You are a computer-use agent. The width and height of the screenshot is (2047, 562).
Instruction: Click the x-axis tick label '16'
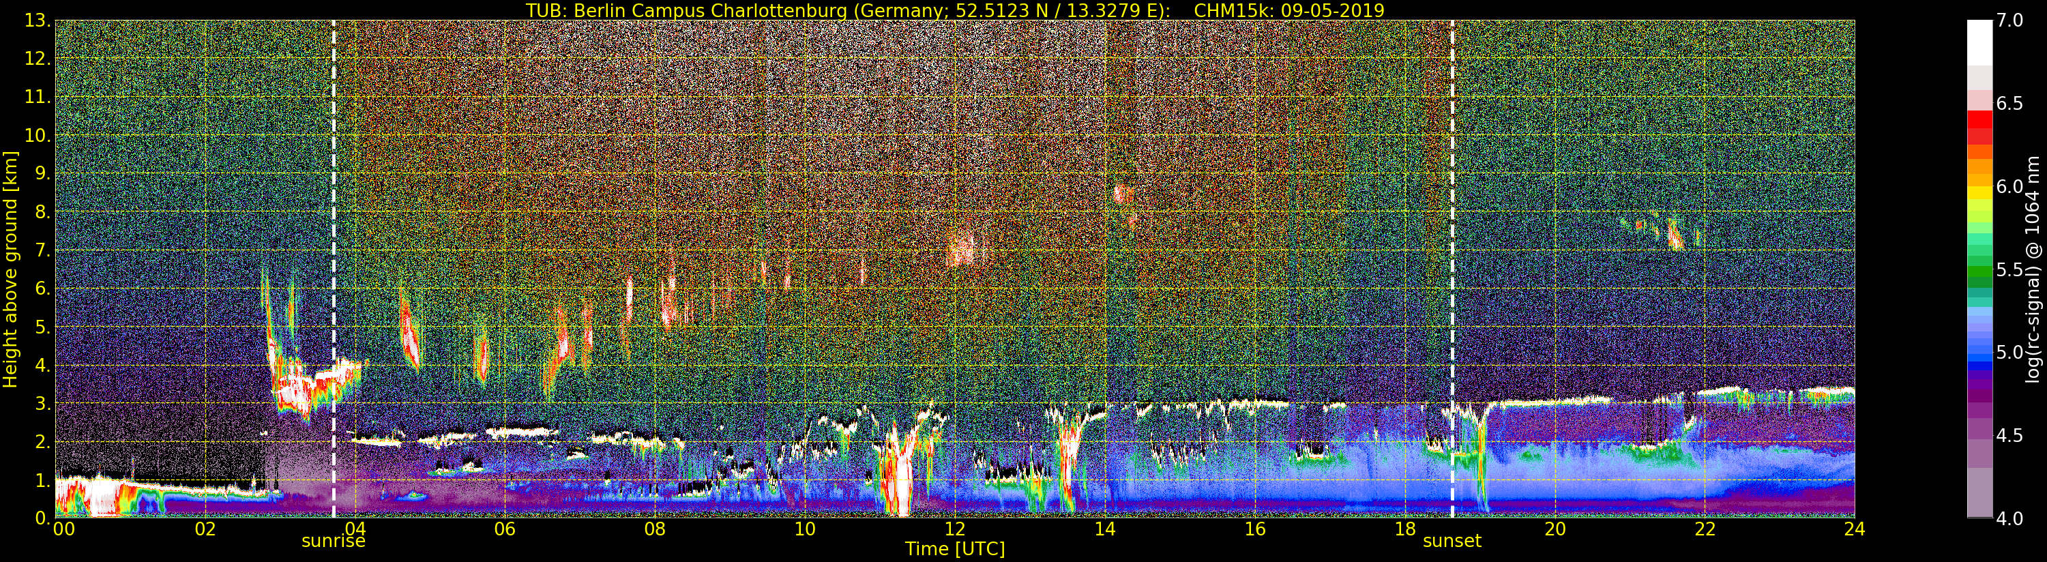coord(1255,529)
